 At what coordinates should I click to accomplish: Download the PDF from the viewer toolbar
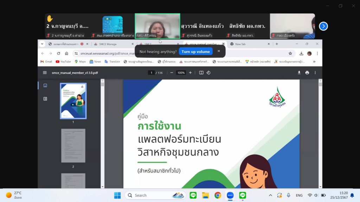click(299, 73)
